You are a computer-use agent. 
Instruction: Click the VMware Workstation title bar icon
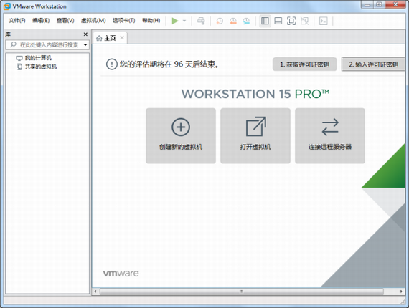click(x=7, y=6)
